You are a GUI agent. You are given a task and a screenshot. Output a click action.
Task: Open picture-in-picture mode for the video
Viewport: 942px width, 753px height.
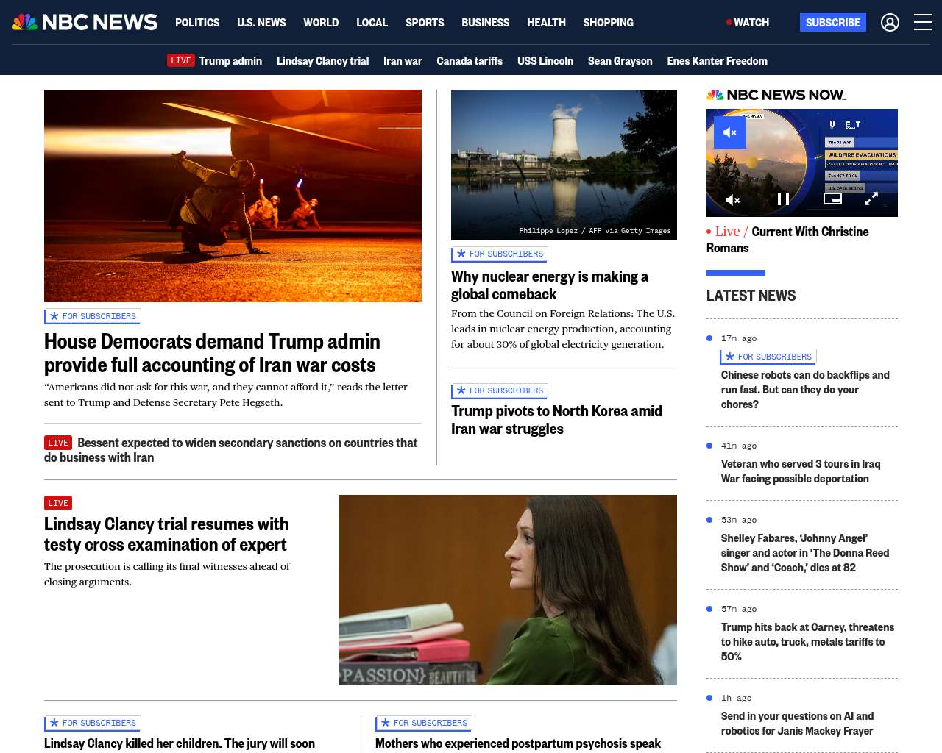pos(832,199)
